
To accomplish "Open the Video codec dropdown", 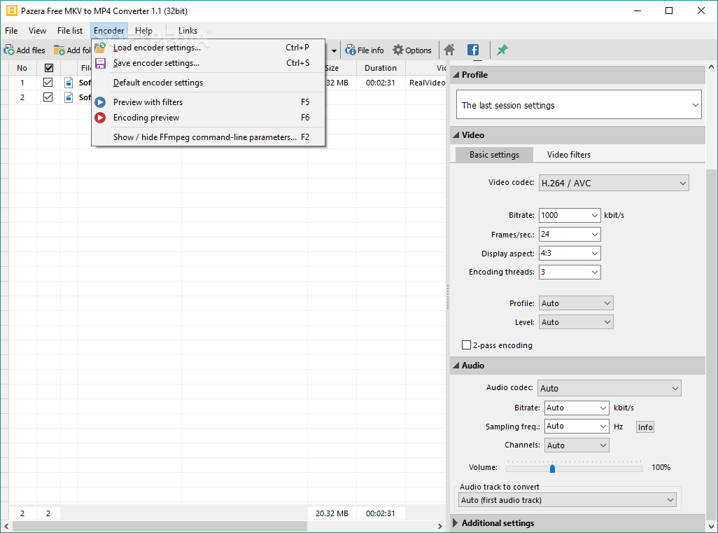I will (x=614, y=183).
